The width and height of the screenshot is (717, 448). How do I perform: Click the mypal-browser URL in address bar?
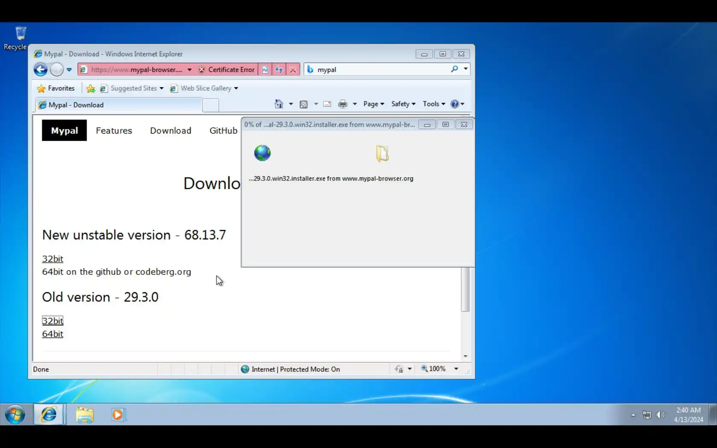[136, 70]
